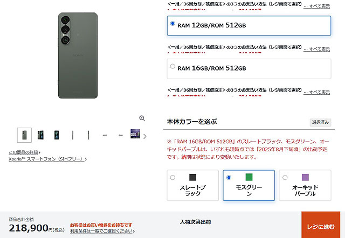
Task: Expand すべて表示 below the RAM 16GB option
Action: click(x=316, y=92)
